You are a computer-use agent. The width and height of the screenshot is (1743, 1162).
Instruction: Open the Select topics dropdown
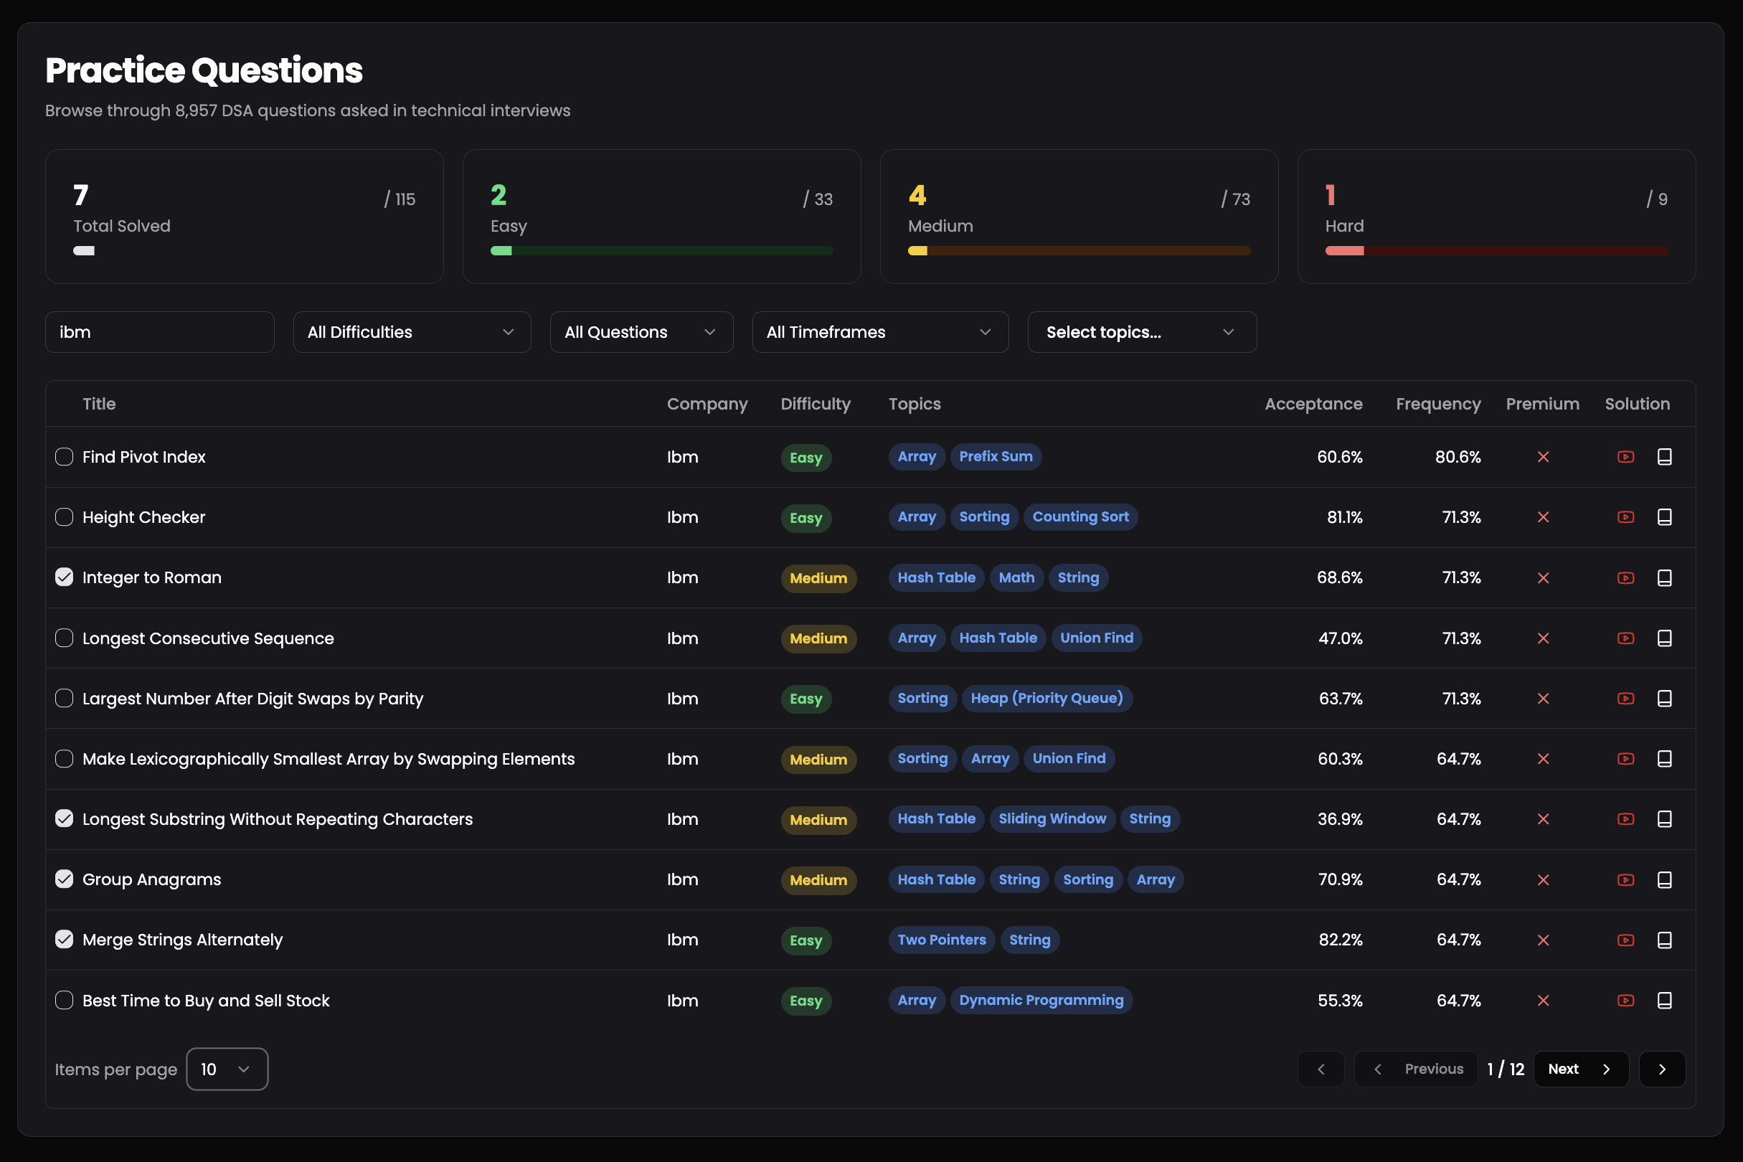click(x=1142, y=332)
